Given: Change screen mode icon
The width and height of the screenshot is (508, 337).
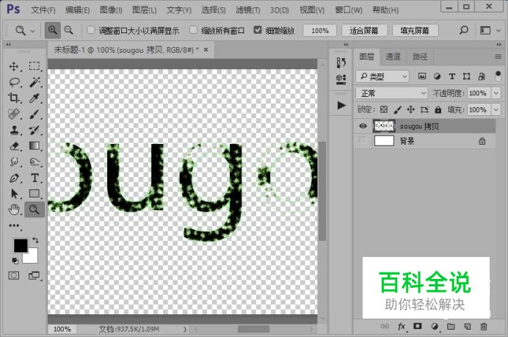Looking at the screenshot, I should (x=34, y=275).
